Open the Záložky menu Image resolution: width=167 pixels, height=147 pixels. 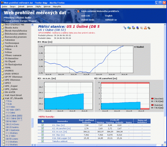(x=38, y=6)
